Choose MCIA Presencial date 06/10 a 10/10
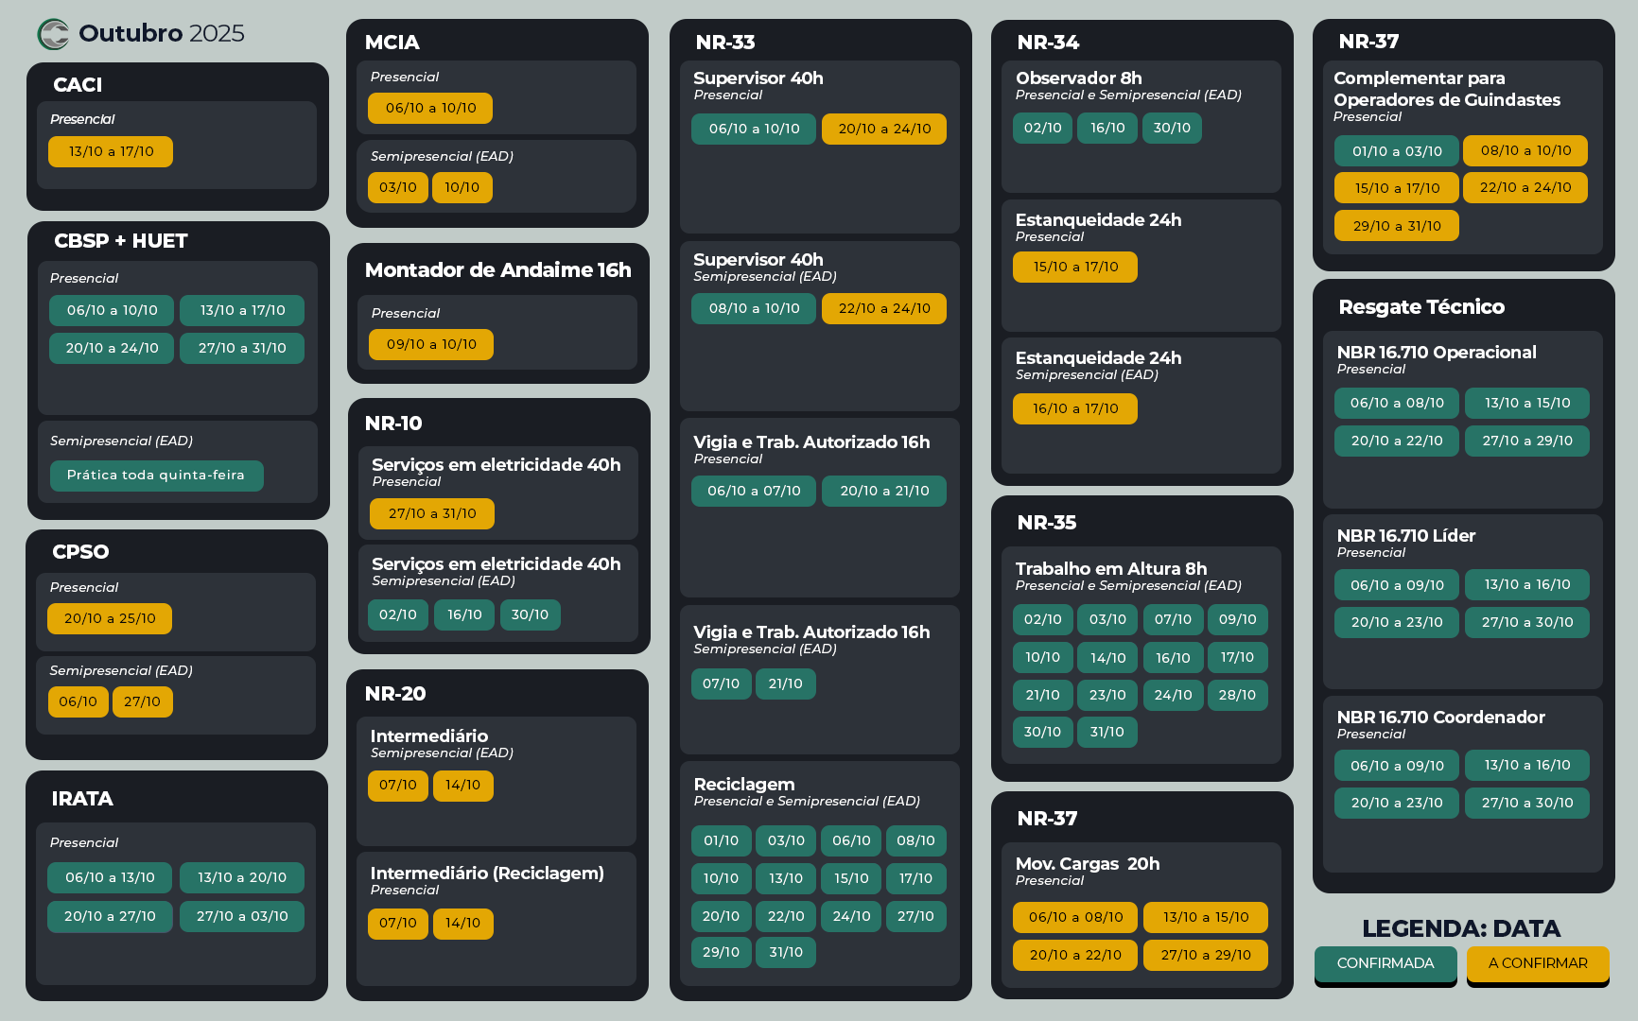Image resolution: width=1638 pixels, height=1021 pixels. point(430,109)
